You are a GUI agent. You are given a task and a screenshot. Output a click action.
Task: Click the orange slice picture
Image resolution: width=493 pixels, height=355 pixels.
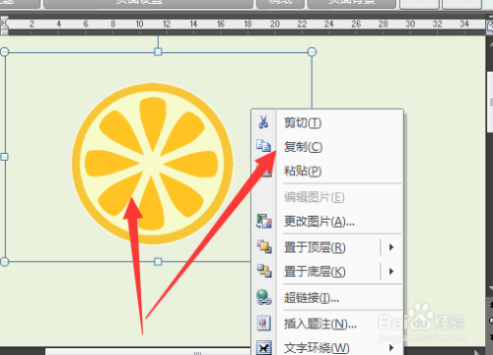click(153, 164)
